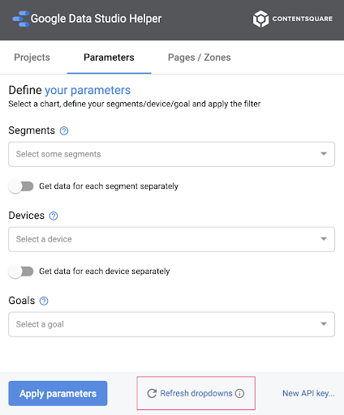Switch to the Projects tab
This screenshot has width=344, height=415.
pos(32,58)
